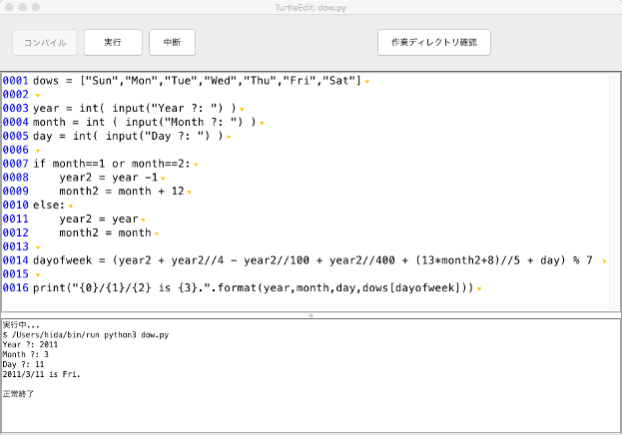The image size is (622, 435).
Task: Click the newline marker ending line 0014
Action: click(x=602, y=261)
